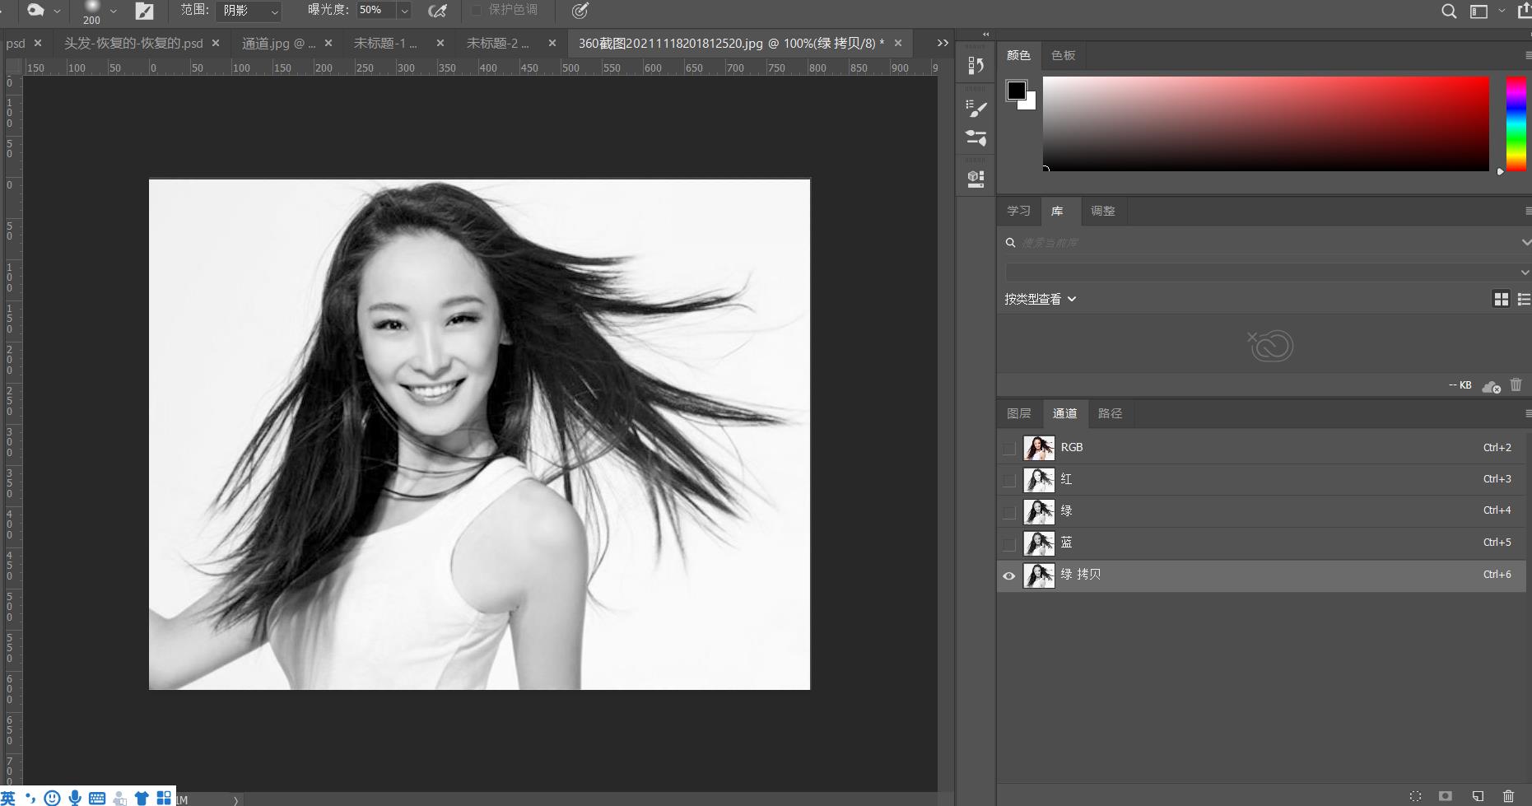Open the color panel menu button
Viewport: 1532px width, 806px height.
1527,55
